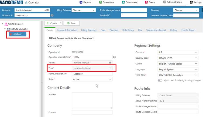The width and height of the screenshot is (203, 117).
Task: Open Culture dropdown
Action: pos(178,64)
